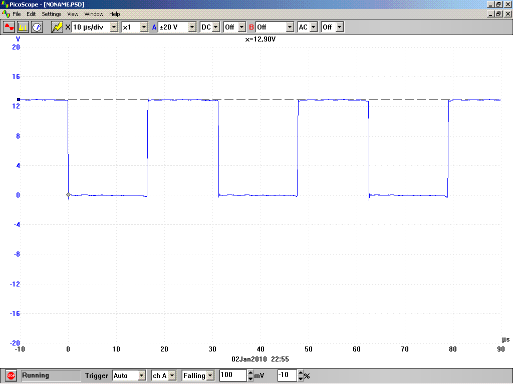Open the File menu
This screenshot has height=384, width=513.
point(17,14)
